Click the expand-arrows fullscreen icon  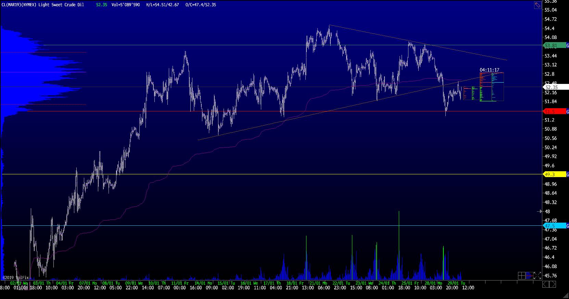tap(538, 276)
